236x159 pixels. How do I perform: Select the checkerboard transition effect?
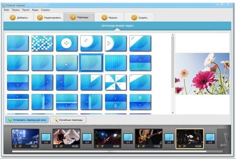coord(42,43)
